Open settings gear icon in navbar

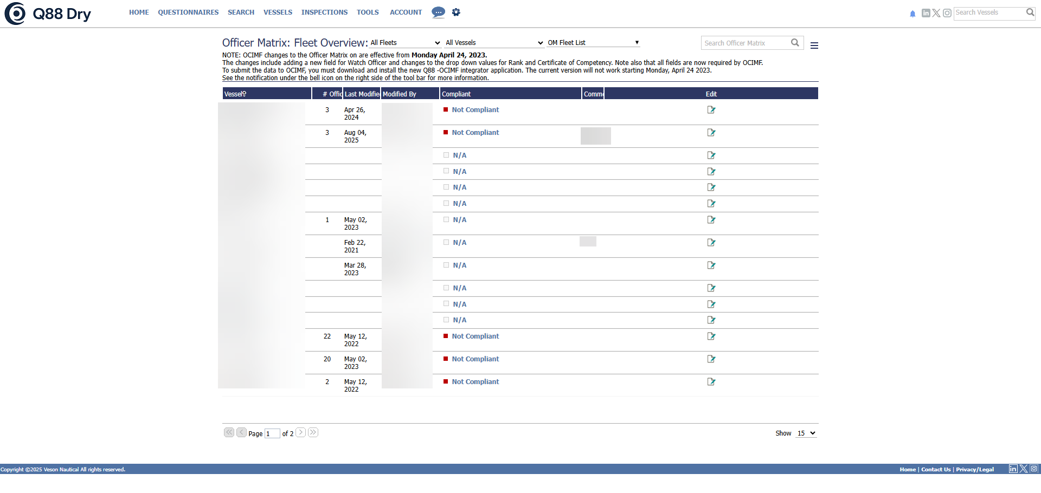click(x=456, y=12)
